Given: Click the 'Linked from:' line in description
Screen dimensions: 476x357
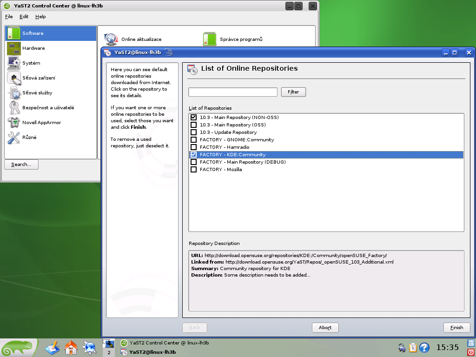Looking at the screenshot, I should [x=292, y=262].
